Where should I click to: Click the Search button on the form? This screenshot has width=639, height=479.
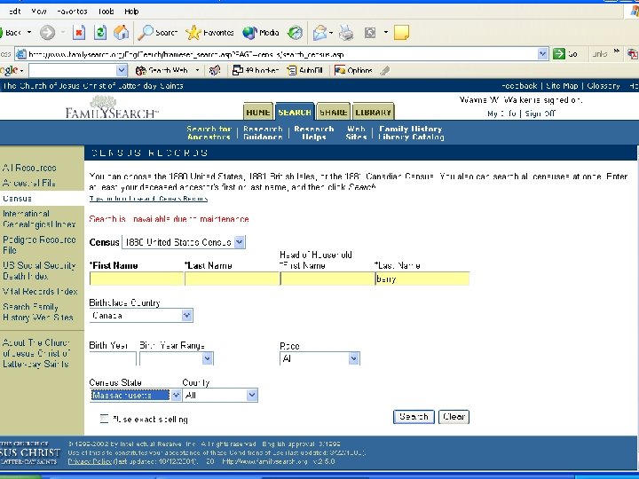(414, 417)
